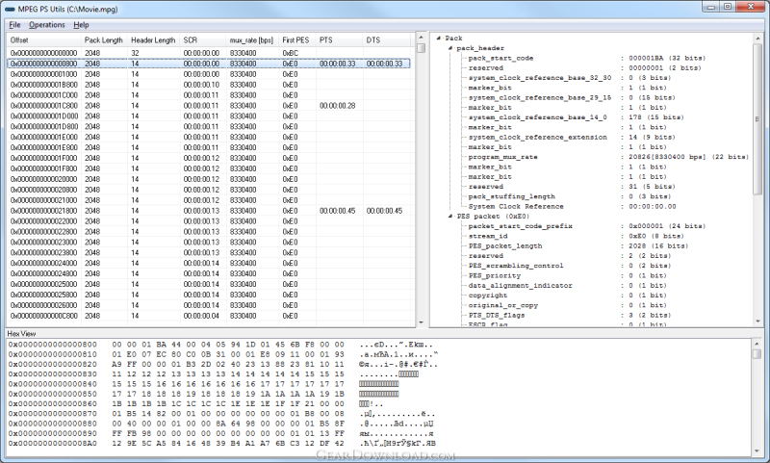The width and height of the screenshot is (770, 463).
Task: Click hex view row 0x0000000000000870
Action: (x=222, y=414)
